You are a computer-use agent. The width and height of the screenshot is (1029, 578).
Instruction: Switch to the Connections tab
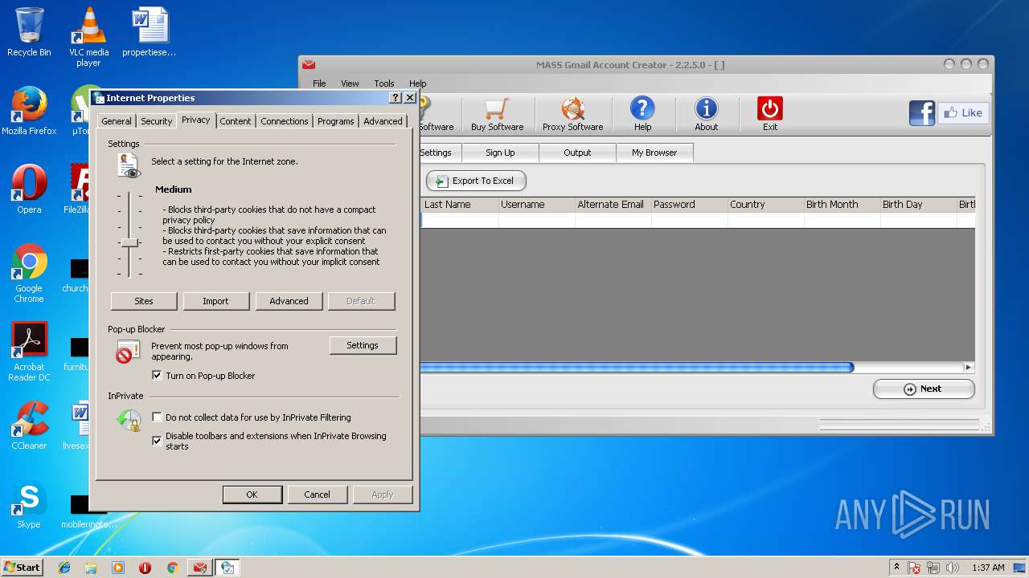(x=285, y=121)
